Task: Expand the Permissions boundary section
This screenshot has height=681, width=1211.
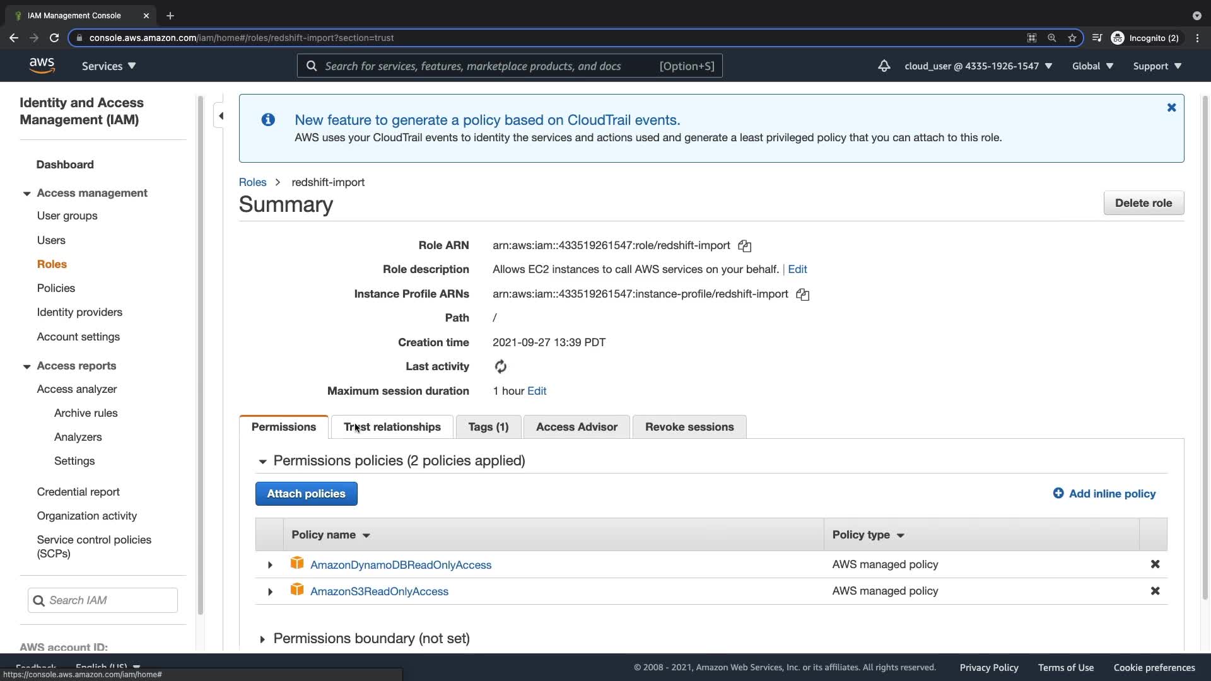Action: (262, 639)
